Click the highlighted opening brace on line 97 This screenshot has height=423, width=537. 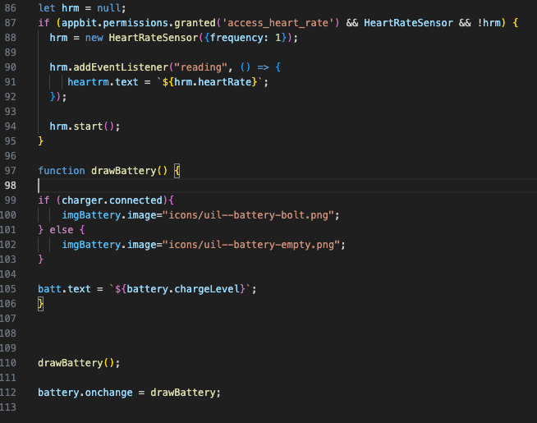[177, 171]
